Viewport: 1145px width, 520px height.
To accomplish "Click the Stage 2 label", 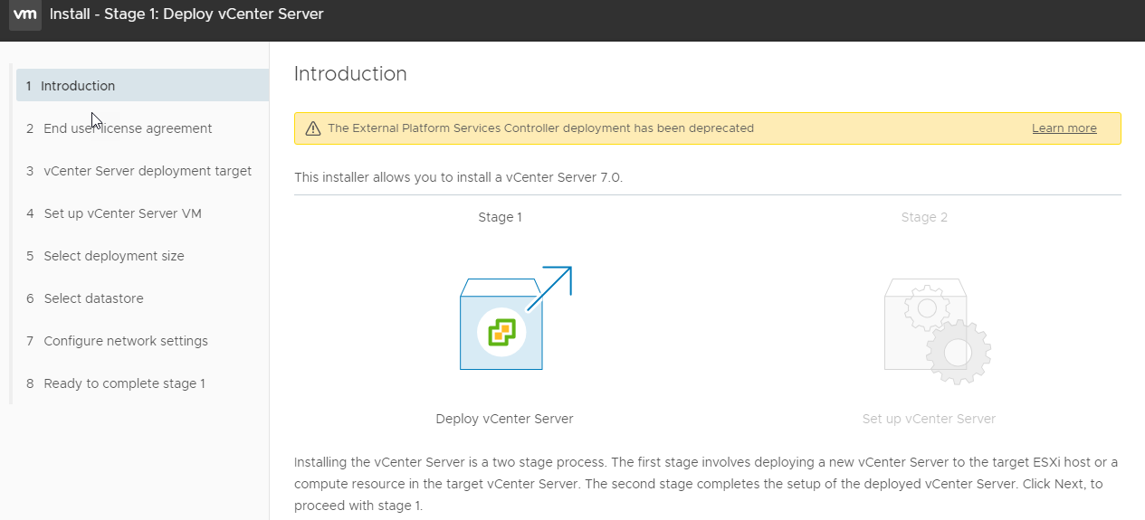I will point(924,217).
